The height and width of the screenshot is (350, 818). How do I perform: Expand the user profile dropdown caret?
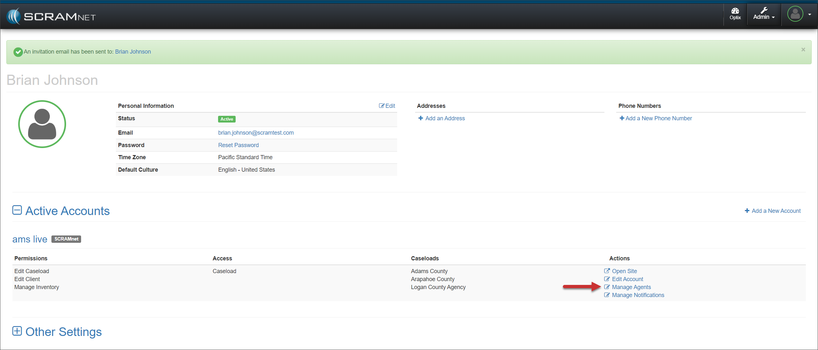(809, 15)
